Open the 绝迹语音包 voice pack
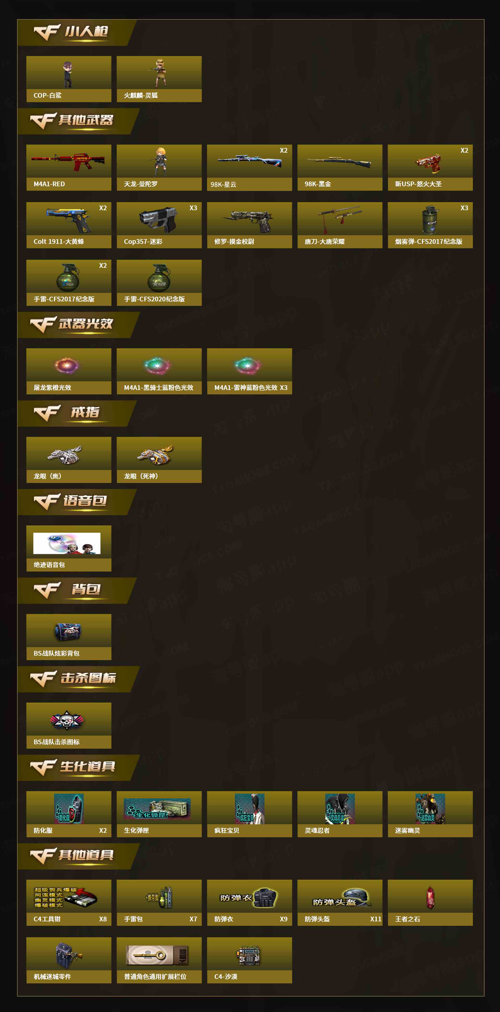 [x=69, y=548]
